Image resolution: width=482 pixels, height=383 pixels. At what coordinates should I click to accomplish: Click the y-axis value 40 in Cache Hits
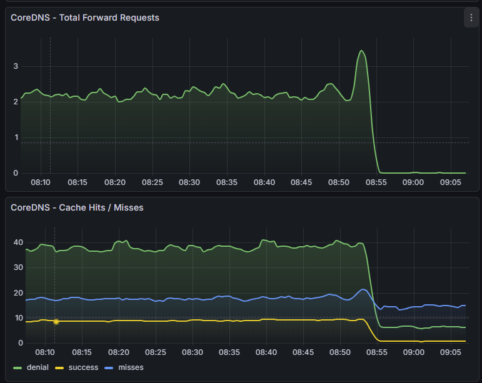18,242
